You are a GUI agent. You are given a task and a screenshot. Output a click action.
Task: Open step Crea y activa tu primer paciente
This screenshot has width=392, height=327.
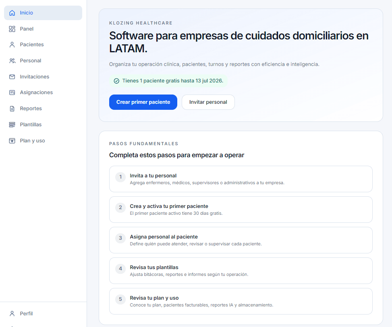point(241,210)
